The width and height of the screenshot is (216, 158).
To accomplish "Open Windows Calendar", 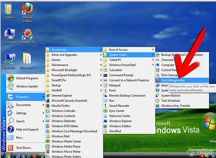I will (x=74, y=111).
